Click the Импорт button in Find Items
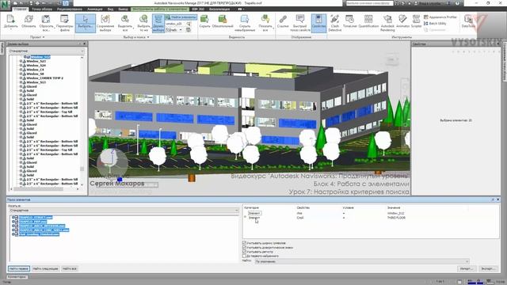 point(466,268)
